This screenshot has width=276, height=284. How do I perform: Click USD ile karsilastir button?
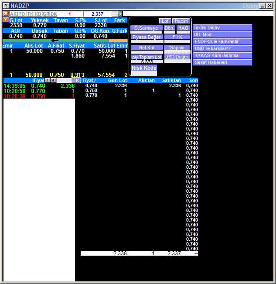pyautogui.click(x=222, y=48)
